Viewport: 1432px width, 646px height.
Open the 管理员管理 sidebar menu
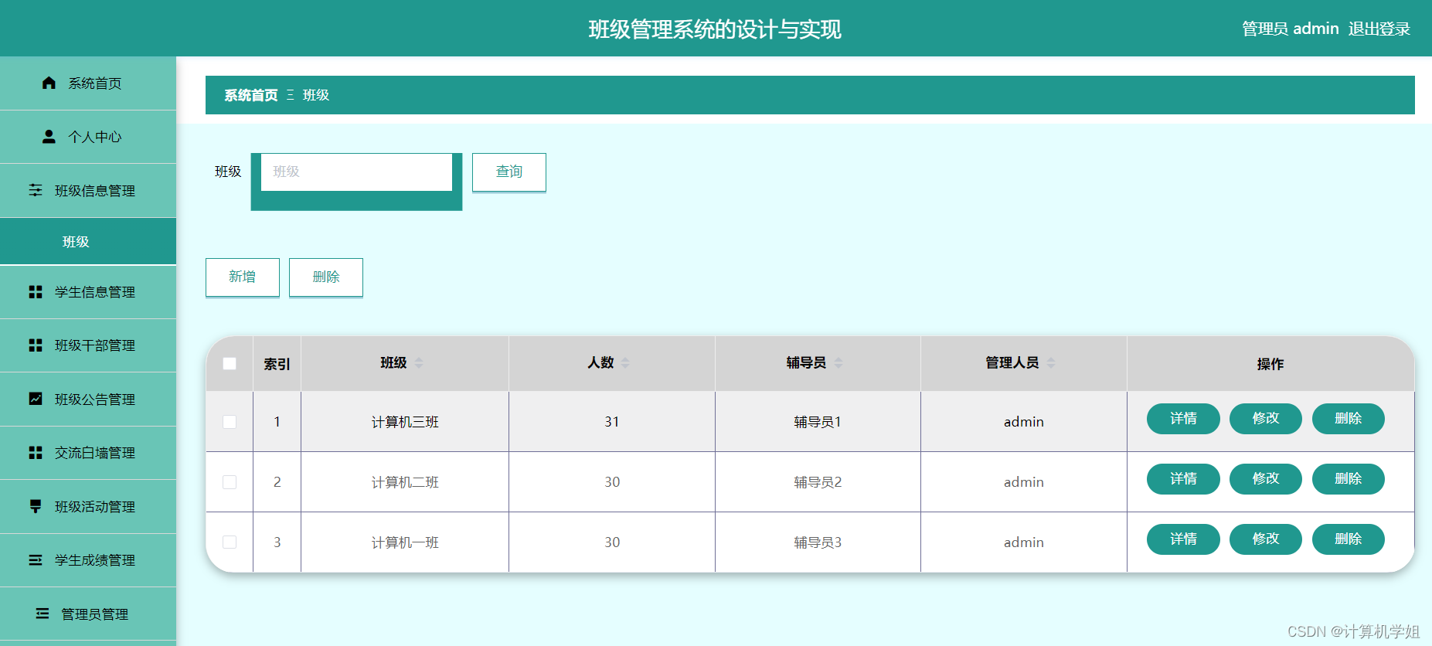88,614
